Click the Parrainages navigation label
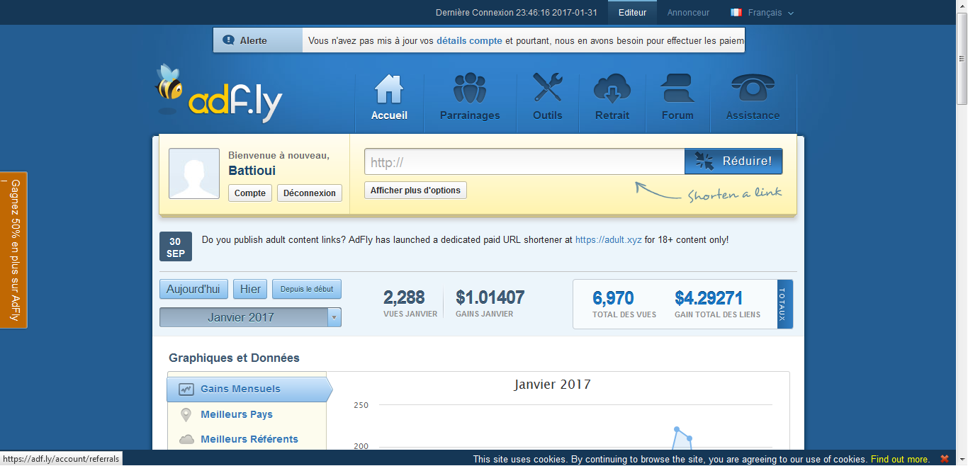 point(470,115)
